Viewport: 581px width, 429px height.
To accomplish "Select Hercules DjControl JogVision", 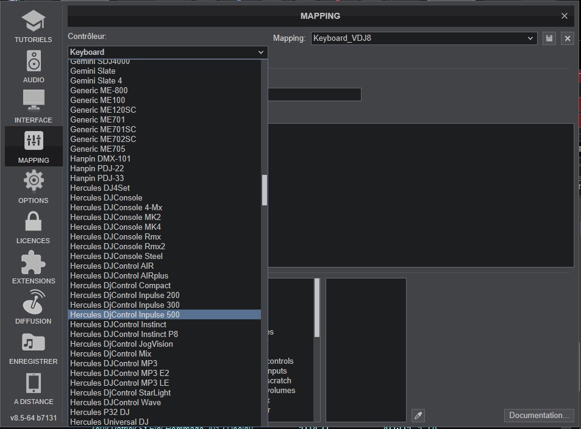I will 165,344.
